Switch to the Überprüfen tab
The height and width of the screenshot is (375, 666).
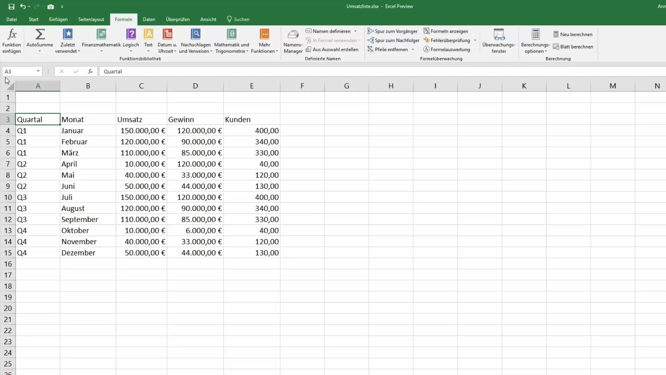178,19
